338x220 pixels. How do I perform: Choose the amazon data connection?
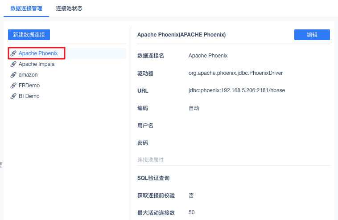pos(28,75)
